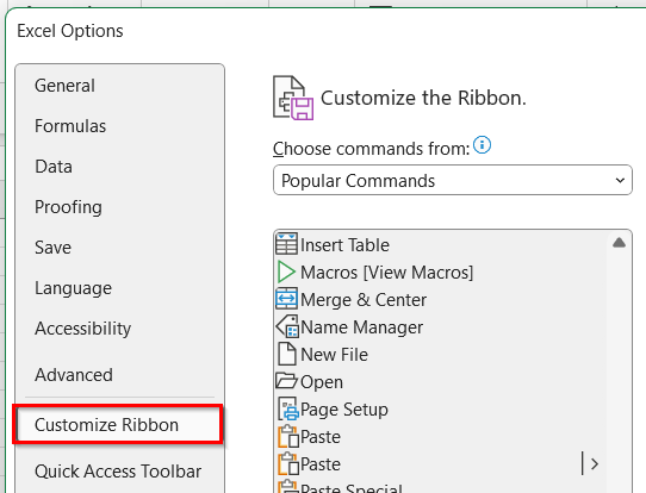Select the Open command text
This screenshot has width=646, height=493.
pyautogui.click(x=322, y=382)
